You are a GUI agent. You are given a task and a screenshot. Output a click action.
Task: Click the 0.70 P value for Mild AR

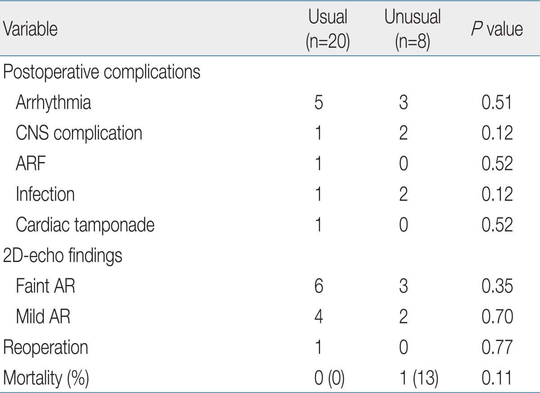(495, 317)
